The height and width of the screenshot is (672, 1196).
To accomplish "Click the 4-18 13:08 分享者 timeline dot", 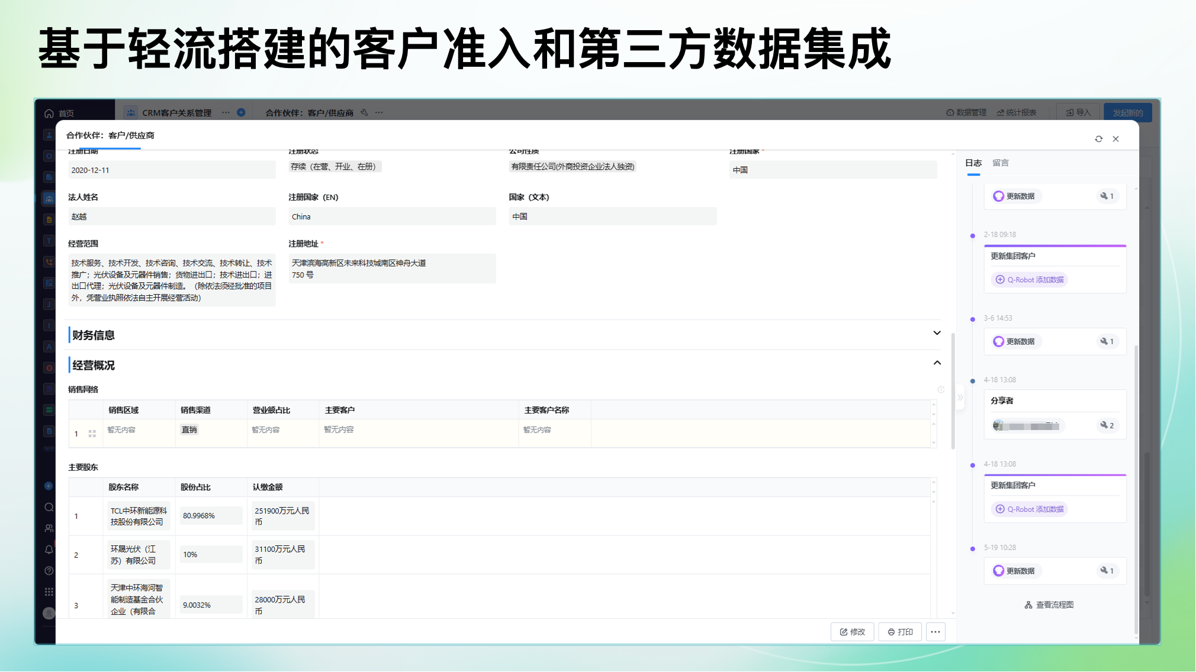I will (972, 381).
